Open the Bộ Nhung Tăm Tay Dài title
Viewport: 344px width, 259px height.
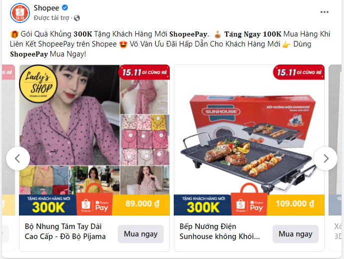point(65,231)
